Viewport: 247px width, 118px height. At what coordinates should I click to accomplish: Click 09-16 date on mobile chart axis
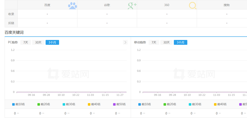click(157, 95)
